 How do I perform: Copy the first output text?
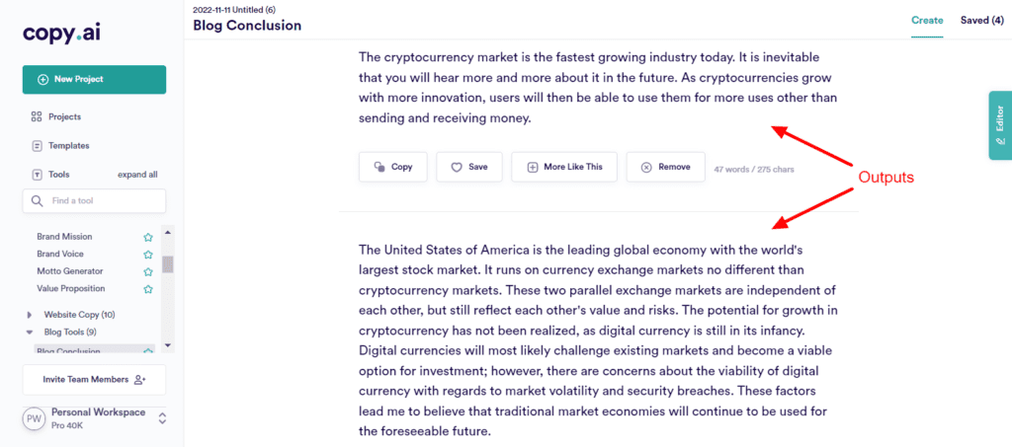pos(392,167)
